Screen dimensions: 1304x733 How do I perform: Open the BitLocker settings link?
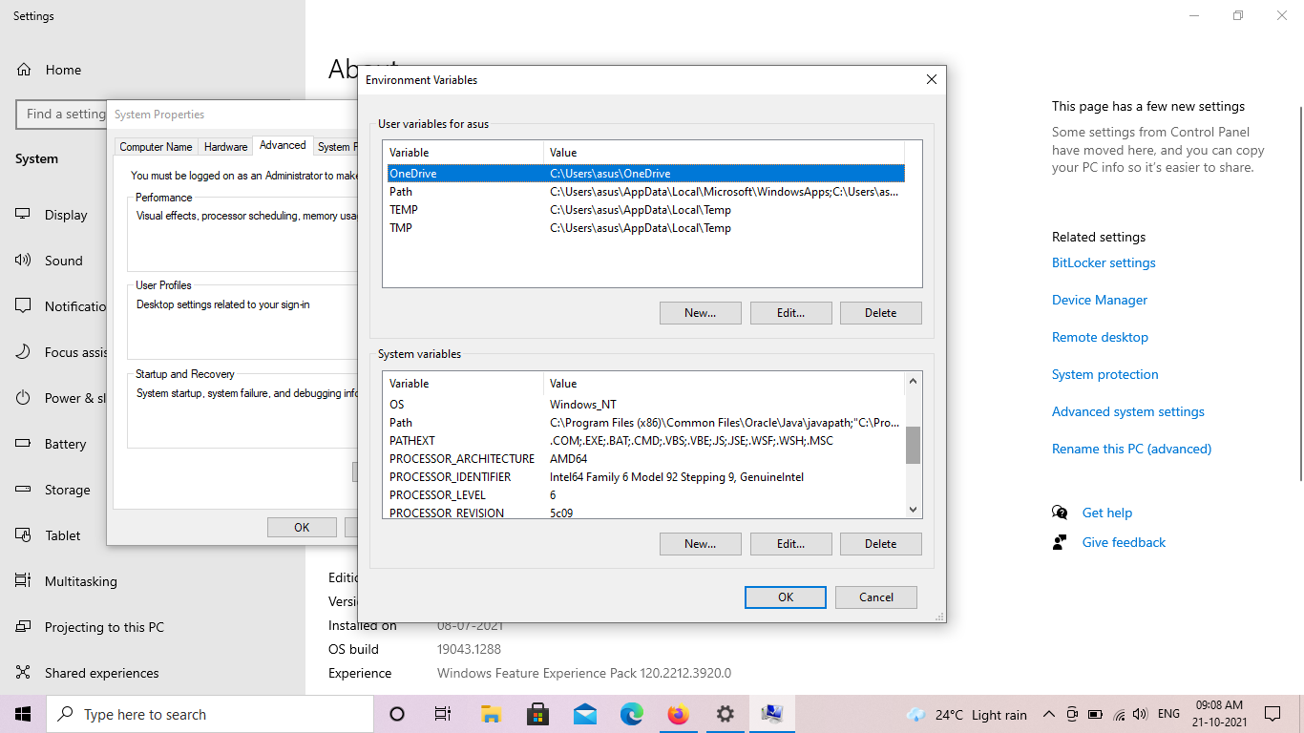click(1104, 262)
